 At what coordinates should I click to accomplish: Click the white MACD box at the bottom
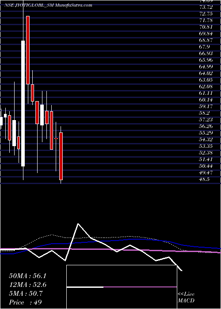(x=122, y=287)
